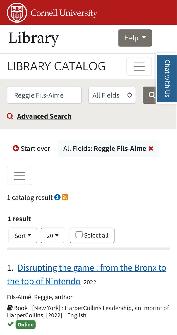This screenshot has width=177, height=335.
Task: Open the Cornell University seal logo
Action: tap(17, 13)
